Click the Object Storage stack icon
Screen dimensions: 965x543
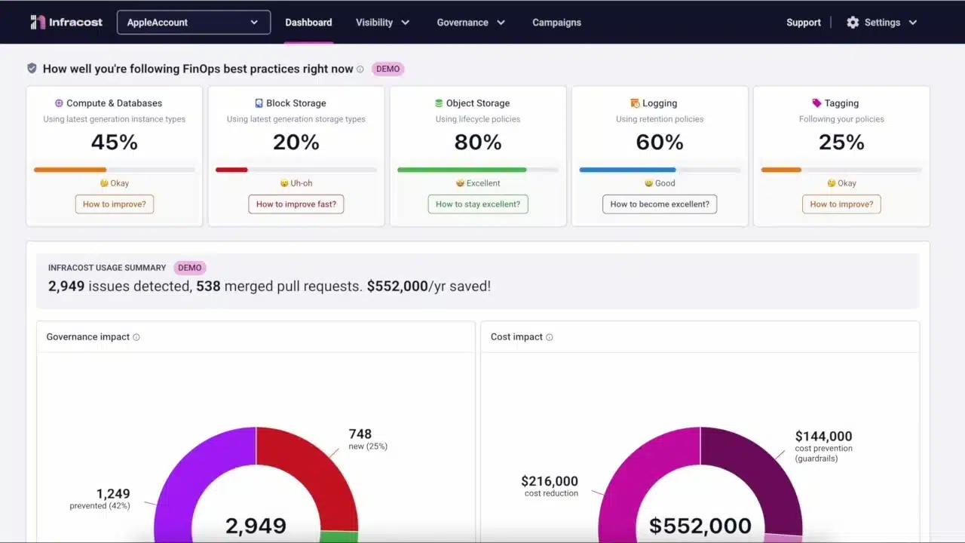(439, 103)
